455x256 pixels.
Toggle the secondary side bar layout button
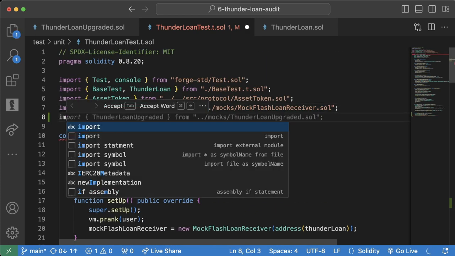(432, 9)
